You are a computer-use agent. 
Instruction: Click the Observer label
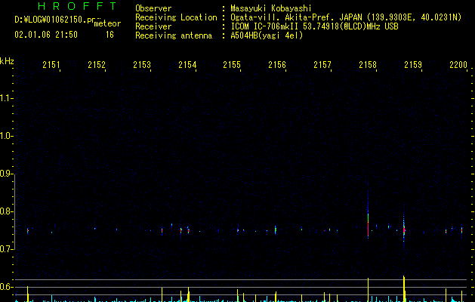pyautogui.click(x=153, y=8)
